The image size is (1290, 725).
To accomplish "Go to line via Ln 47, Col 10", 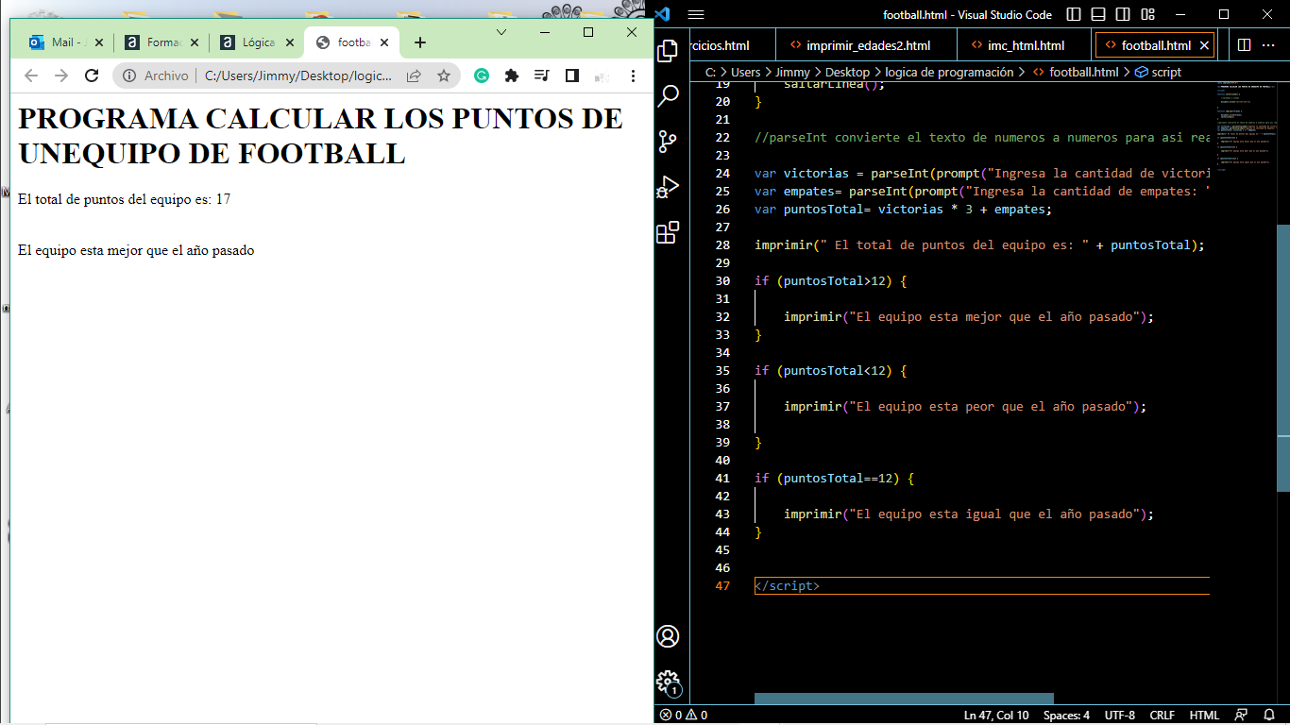I will (996, 716).
